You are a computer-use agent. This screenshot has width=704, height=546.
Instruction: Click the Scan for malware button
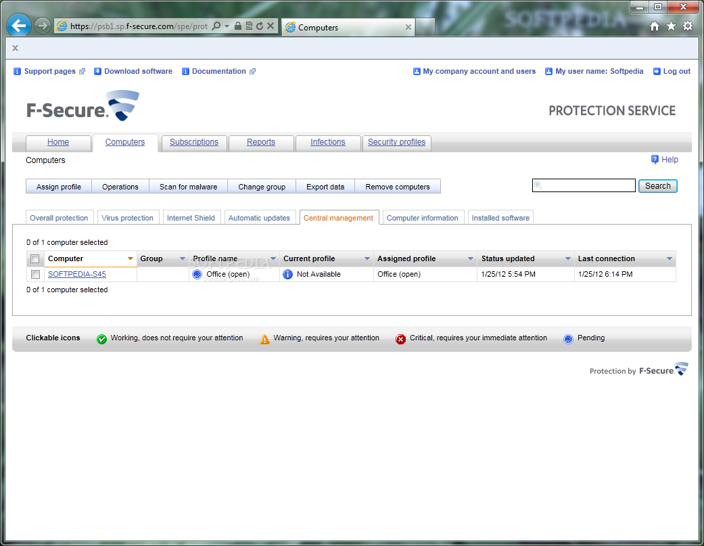point(189,187)
